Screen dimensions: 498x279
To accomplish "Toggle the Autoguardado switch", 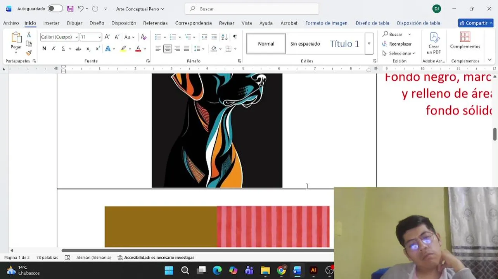I will [x=55, y=9].
